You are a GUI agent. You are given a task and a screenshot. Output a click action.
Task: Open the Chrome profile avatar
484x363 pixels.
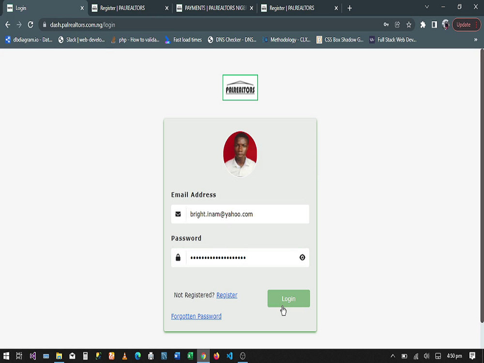click(445, 25)
